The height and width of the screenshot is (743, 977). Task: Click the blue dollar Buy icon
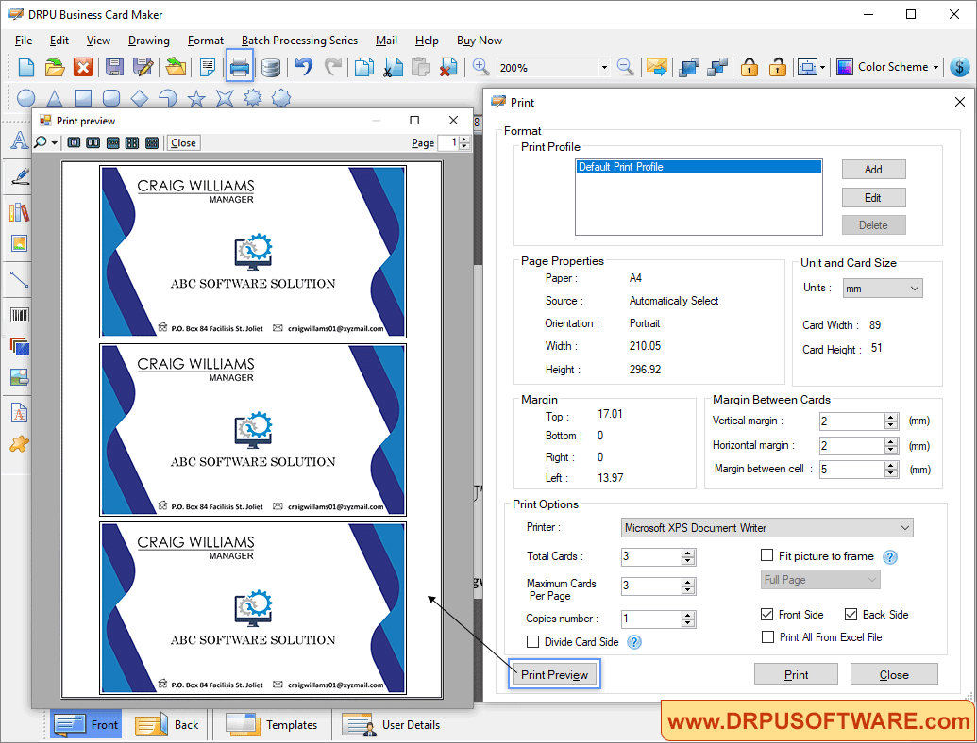tap(960, 67)
